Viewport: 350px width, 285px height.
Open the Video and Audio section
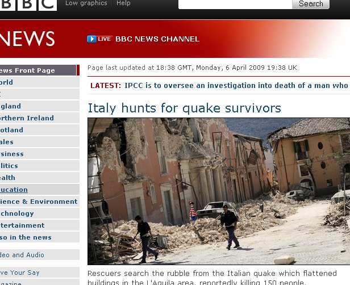coord(40,255)
